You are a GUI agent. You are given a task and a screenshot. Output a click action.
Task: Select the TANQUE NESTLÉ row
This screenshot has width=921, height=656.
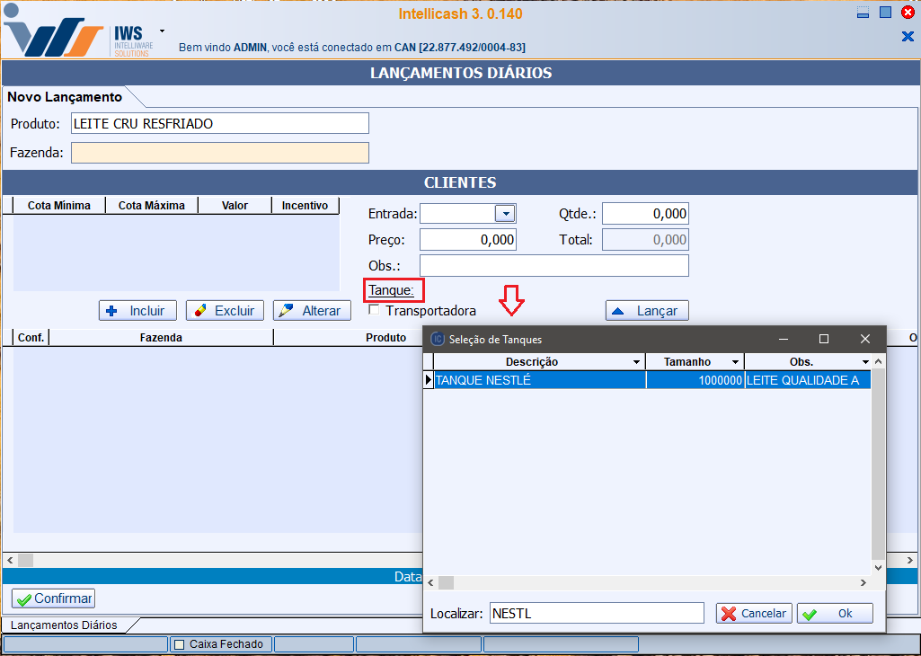point(539,380)
